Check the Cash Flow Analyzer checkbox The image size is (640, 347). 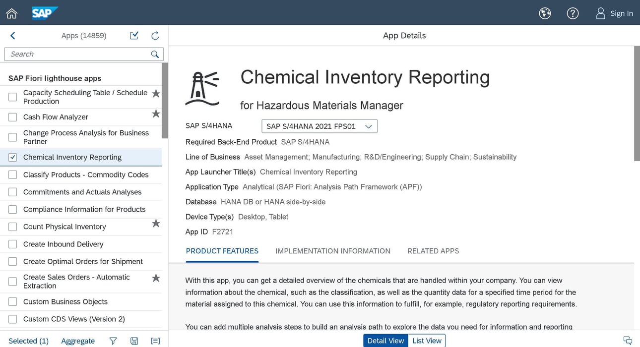[x=13, y=117]
